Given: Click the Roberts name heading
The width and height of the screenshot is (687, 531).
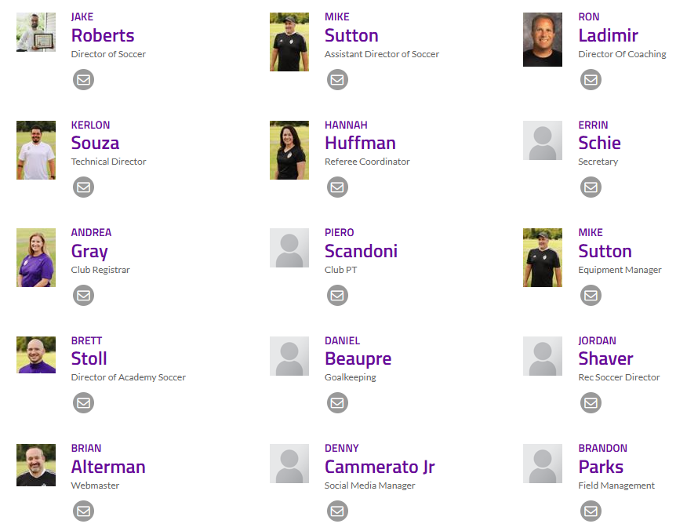Looking at the screenshot, I should pyautogui.click(x=103, y=35).
